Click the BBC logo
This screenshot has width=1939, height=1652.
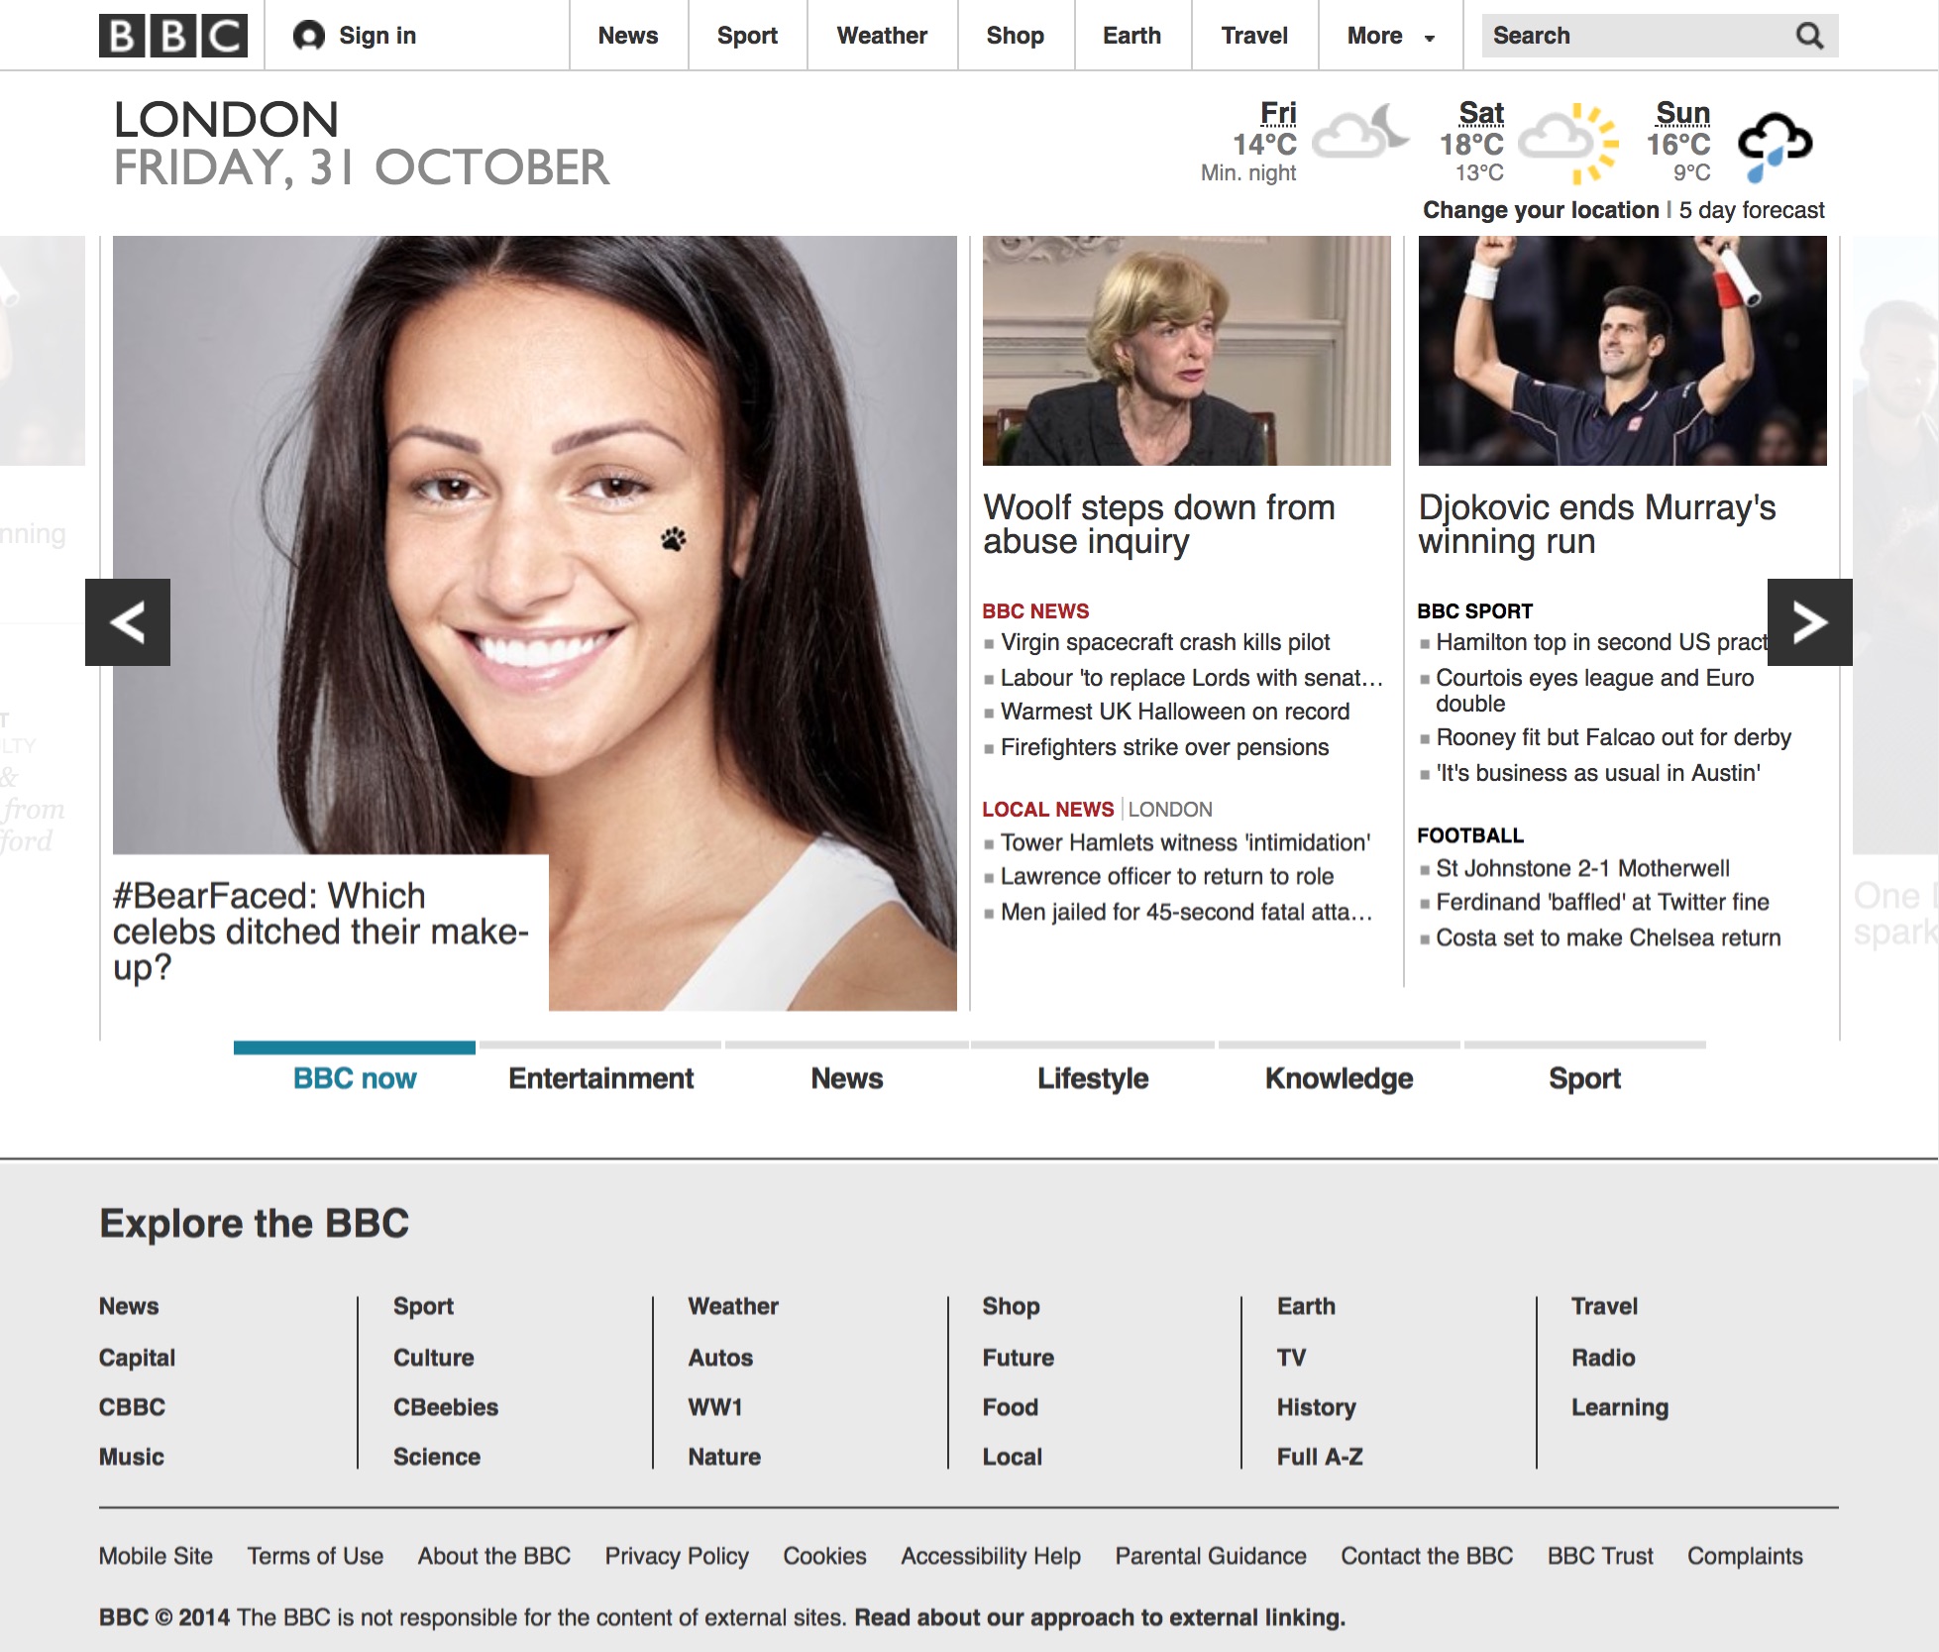(173, 35)
